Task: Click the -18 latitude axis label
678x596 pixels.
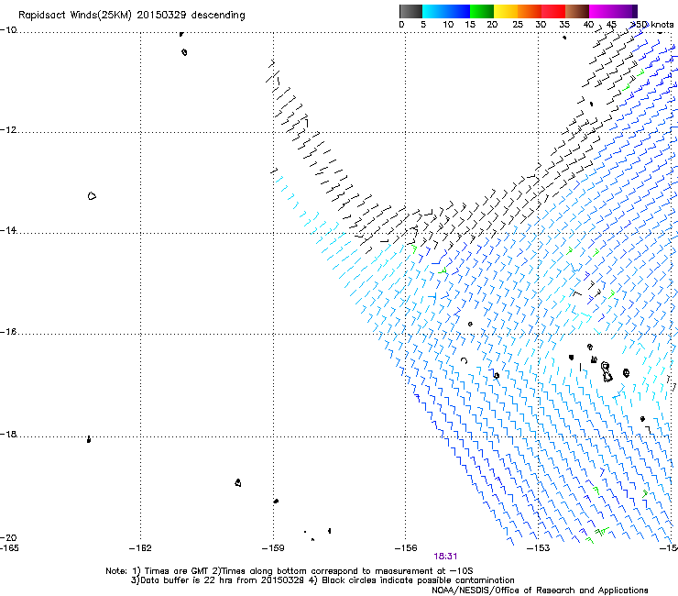Action: (8, 434)
